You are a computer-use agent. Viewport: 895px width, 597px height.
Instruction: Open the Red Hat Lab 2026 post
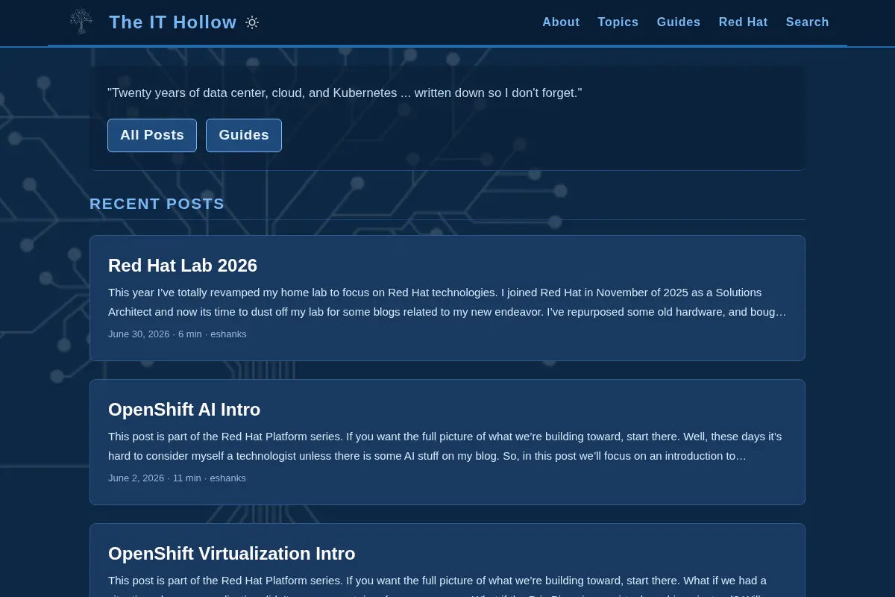[x=183, y=266]
